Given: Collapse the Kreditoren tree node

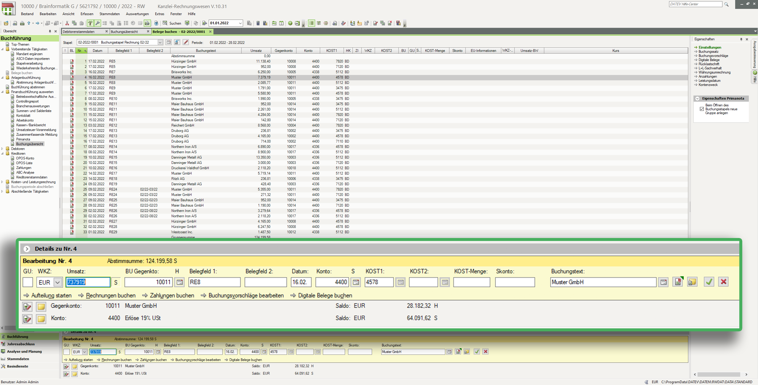Looking at the screenshot, I should [3, 154].
